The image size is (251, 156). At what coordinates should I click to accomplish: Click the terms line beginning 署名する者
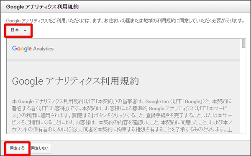point(119,109)
